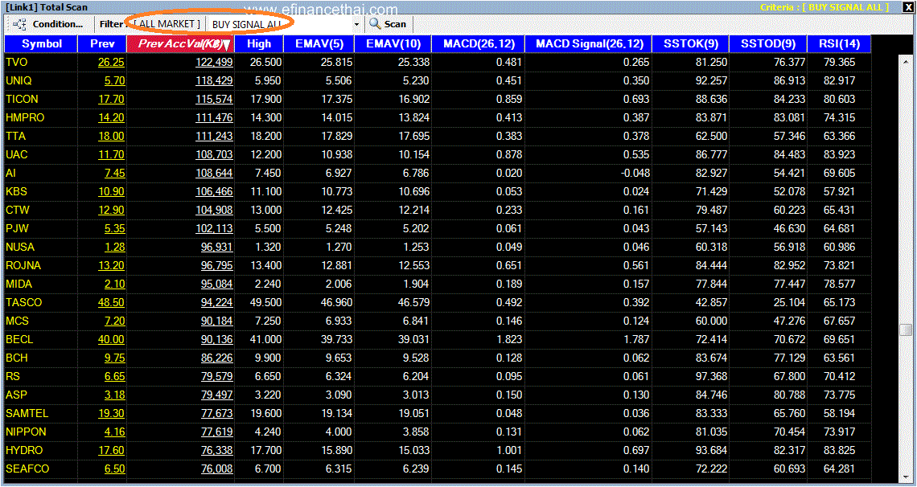Expand the BUY SIGNAL ALL dropdown arrow
Image resolution: width=917 pixels, height=487 pixels.
click(356, 25)
